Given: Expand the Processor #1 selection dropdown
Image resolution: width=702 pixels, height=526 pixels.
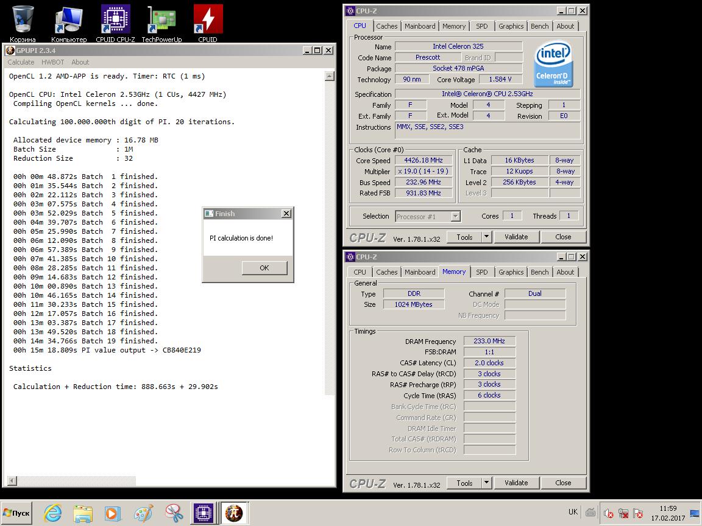Looking at the screenshot, I should pos(455,217).
